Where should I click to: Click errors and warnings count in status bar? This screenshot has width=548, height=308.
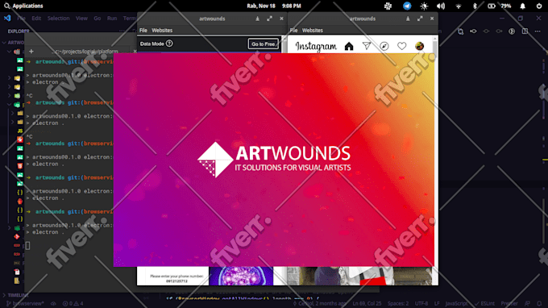click(73, 303)
